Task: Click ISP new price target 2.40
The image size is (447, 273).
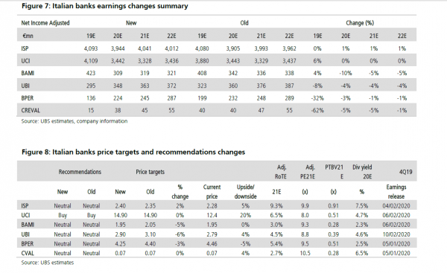Action: pos(120,206)
